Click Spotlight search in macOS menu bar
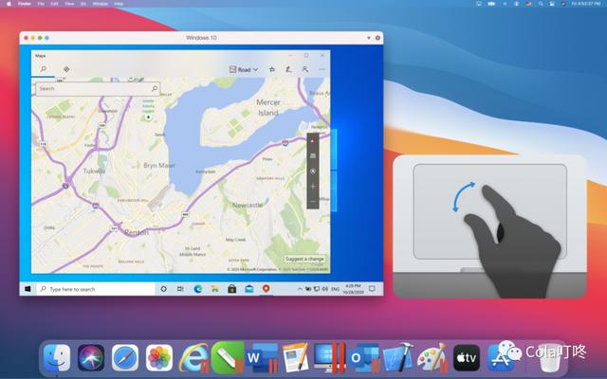The width and height of the screenshot is (607, 379). [541, 4]
